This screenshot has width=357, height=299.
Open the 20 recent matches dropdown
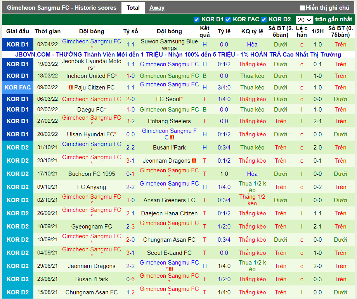tap(304, 20)
